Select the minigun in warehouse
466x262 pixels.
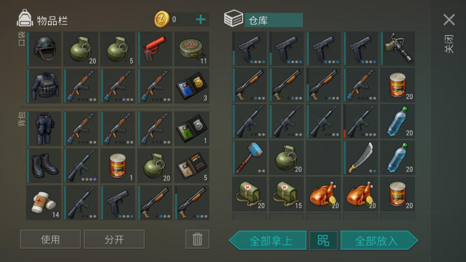pyautogui.click(x=397, y=49)
